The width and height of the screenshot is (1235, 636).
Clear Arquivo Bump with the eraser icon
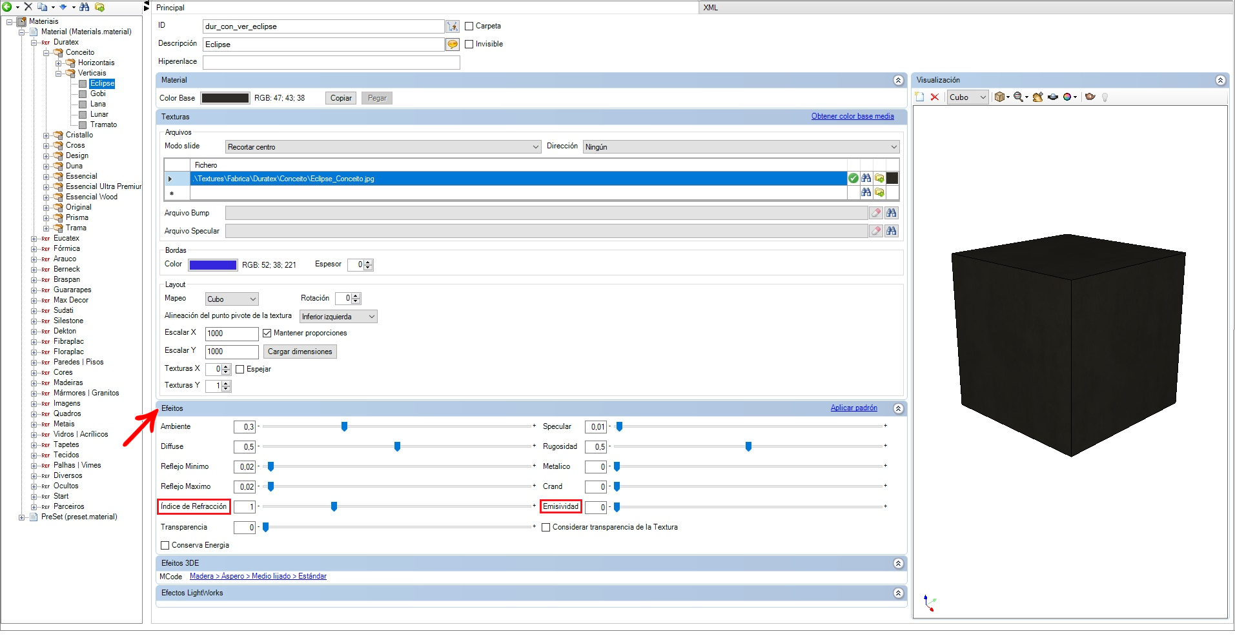876,213
